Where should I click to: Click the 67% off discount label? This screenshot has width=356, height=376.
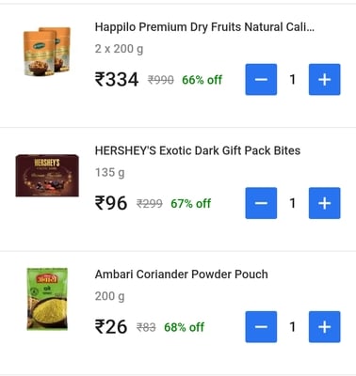click(190, 204)
